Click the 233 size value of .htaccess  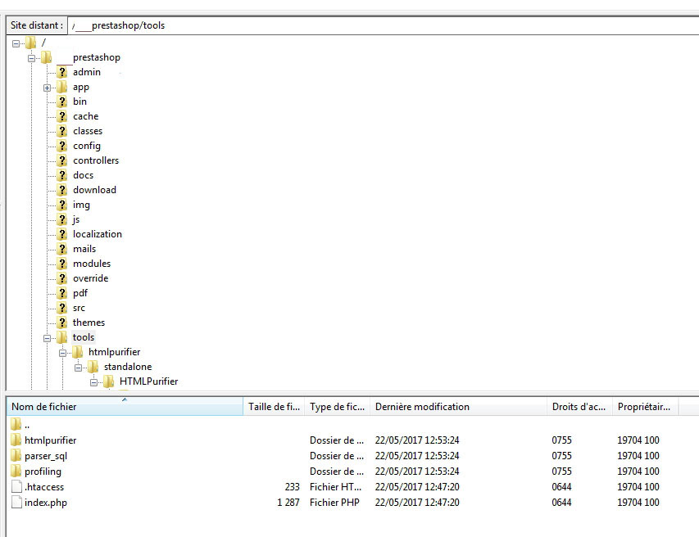pyautogui.click(x=292, y=487)
